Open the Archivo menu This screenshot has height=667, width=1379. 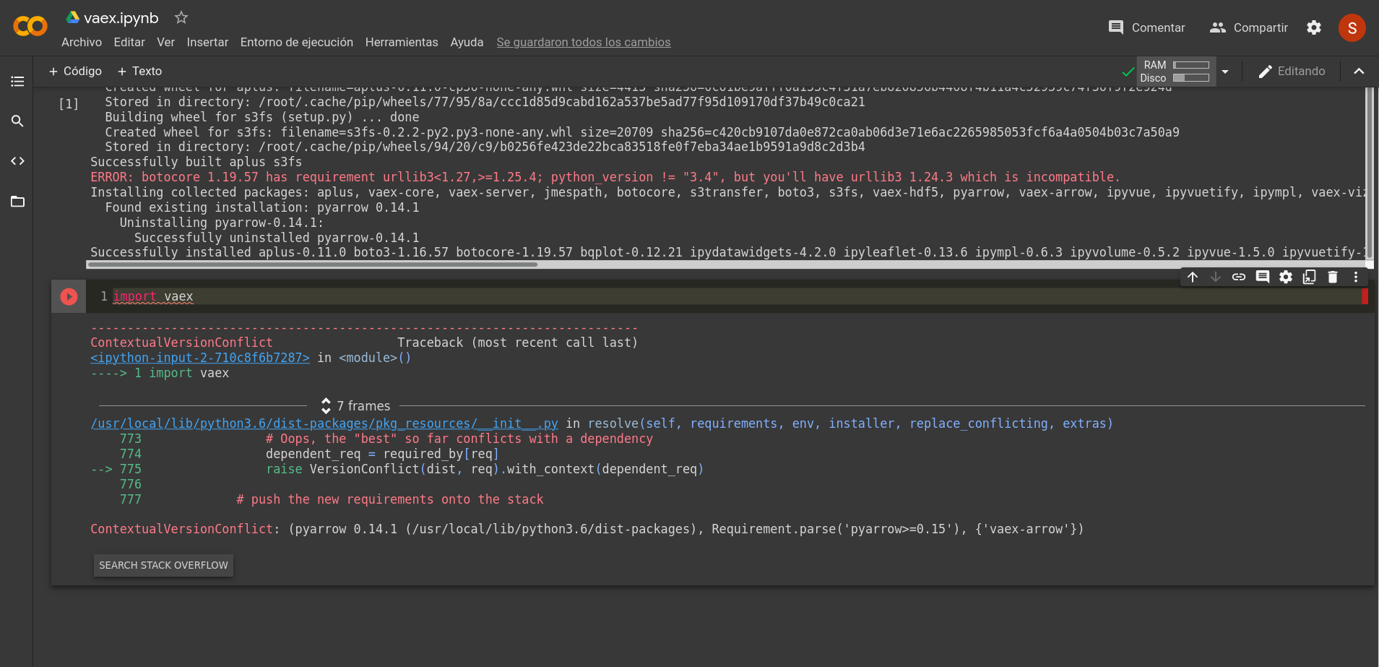[x=82, y=42]
